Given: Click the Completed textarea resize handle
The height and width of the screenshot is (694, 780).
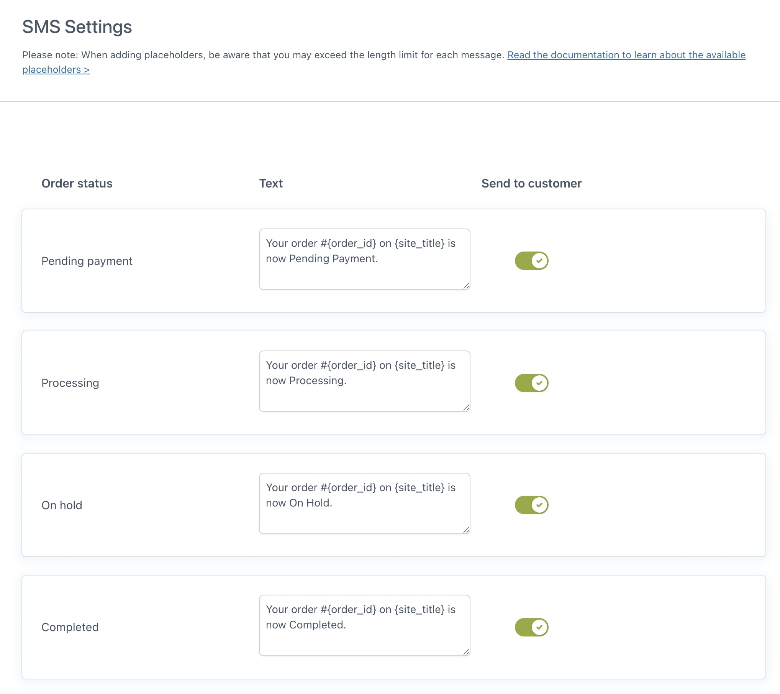Looking at the screenshot, I should [x=466, y=652].
